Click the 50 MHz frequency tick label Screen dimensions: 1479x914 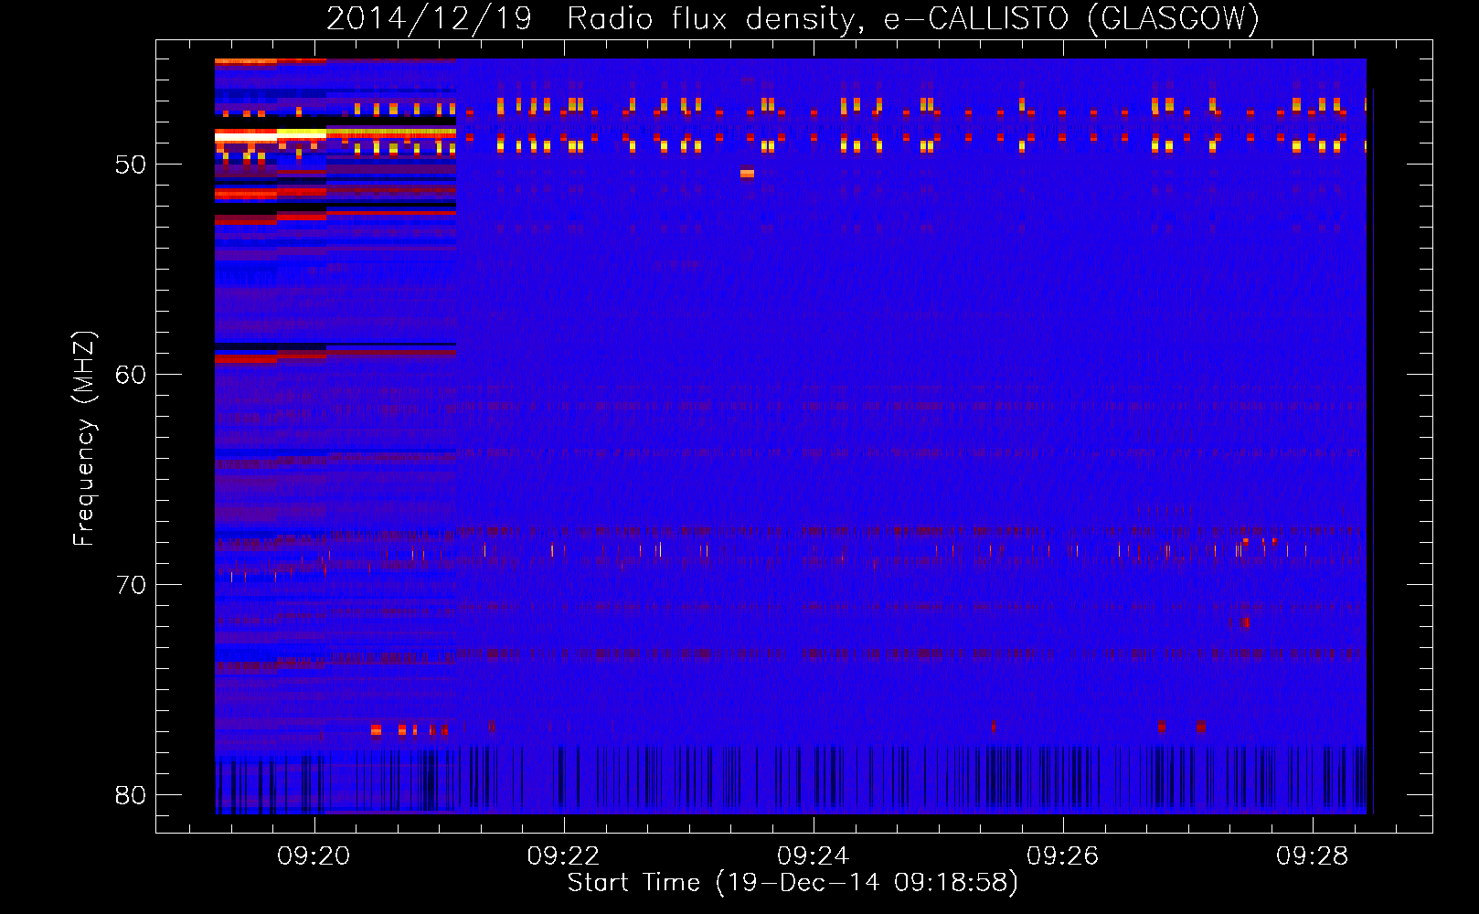[131, 165]
